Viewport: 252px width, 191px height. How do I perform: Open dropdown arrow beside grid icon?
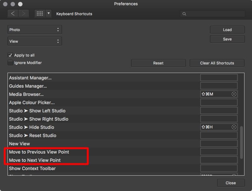point(48,14)
